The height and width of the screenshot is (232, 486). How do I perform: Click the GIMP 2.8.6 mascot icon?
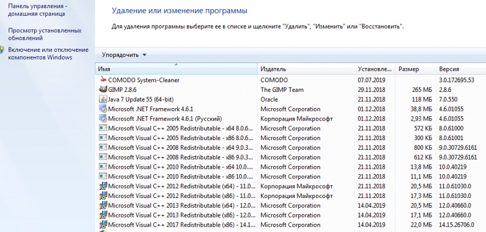[x=103, y=89]
